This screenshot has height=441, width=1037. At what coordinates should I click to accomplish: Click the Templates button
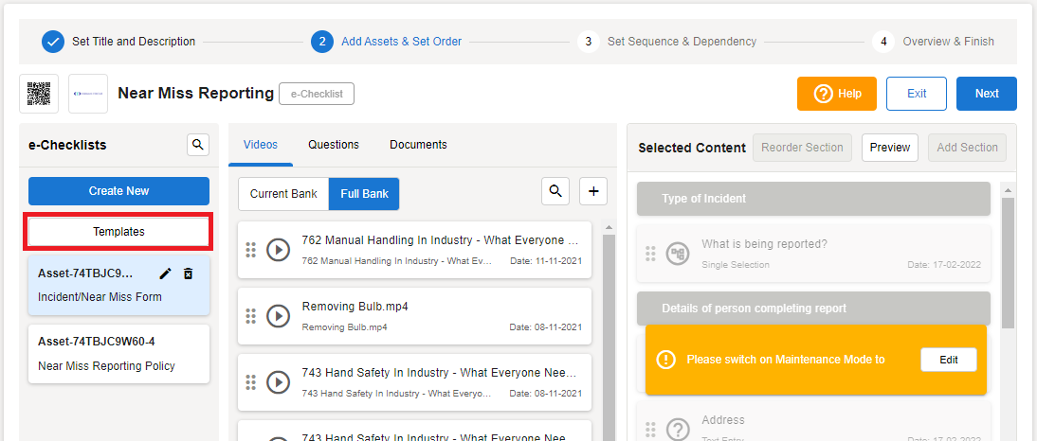tap(118, 232)
